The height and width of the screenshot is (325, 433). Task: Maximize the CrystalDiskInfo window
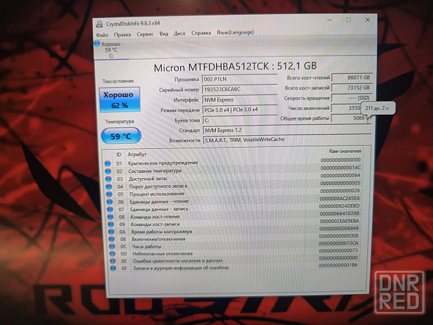(x=348, y=19)
